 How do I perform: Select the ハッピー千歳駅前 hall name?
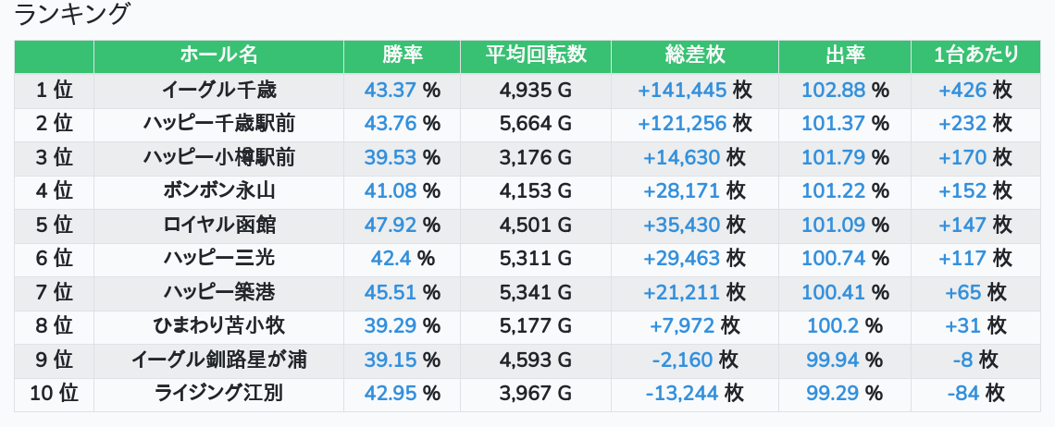point(218,124)
